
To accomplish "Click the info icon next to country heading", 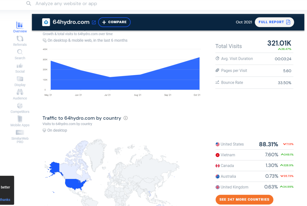I will tap(126, 118).
